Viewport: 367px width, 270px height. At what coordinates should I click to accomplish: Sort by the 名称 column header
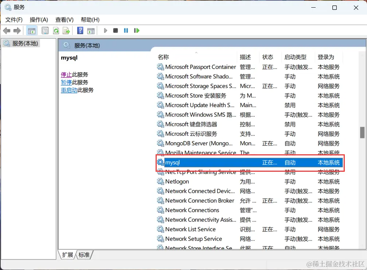[196, 57]
